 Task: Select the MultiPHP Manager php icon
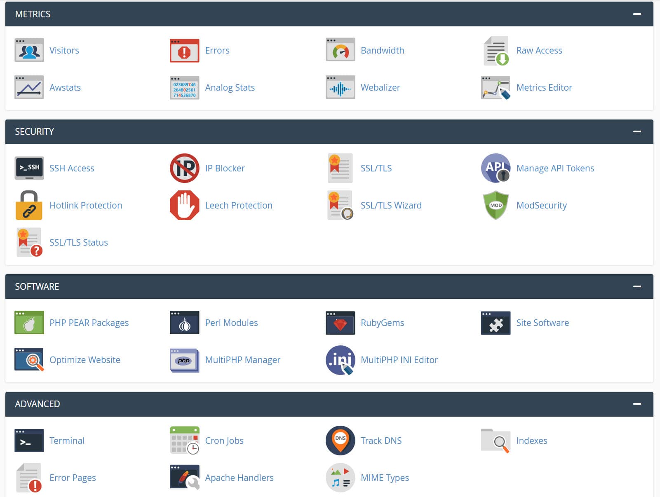click(184, 360)
